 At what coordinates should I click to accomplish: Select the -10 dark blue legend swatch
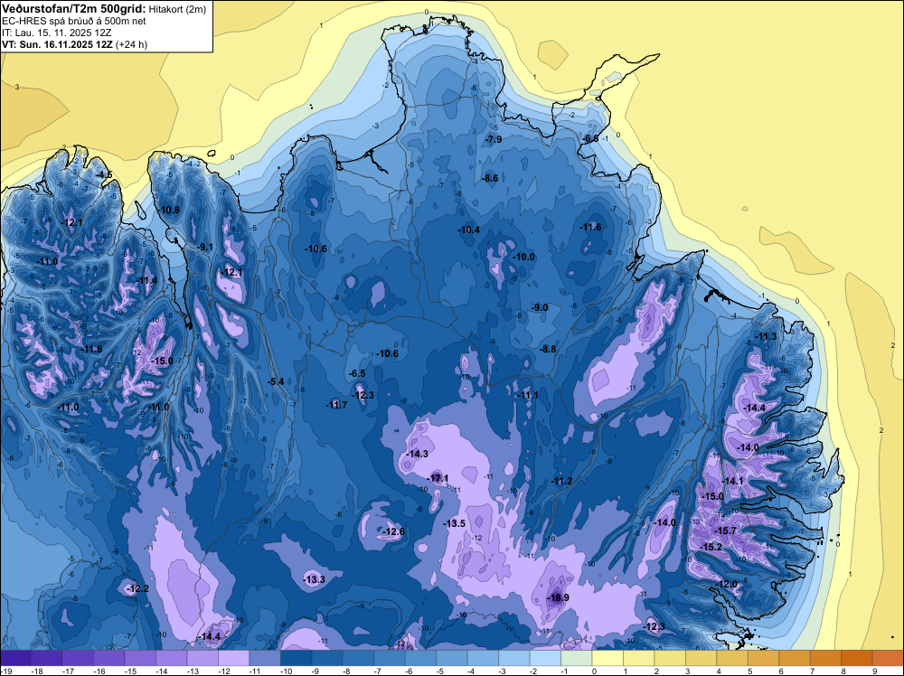(x=296, y=658)
